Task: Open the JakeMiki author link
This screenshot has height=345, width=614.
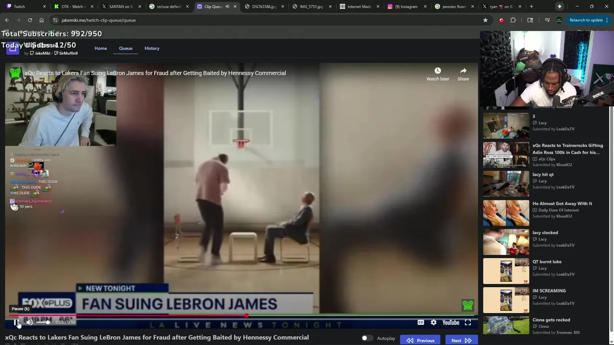Action: [x=40, y=53]
